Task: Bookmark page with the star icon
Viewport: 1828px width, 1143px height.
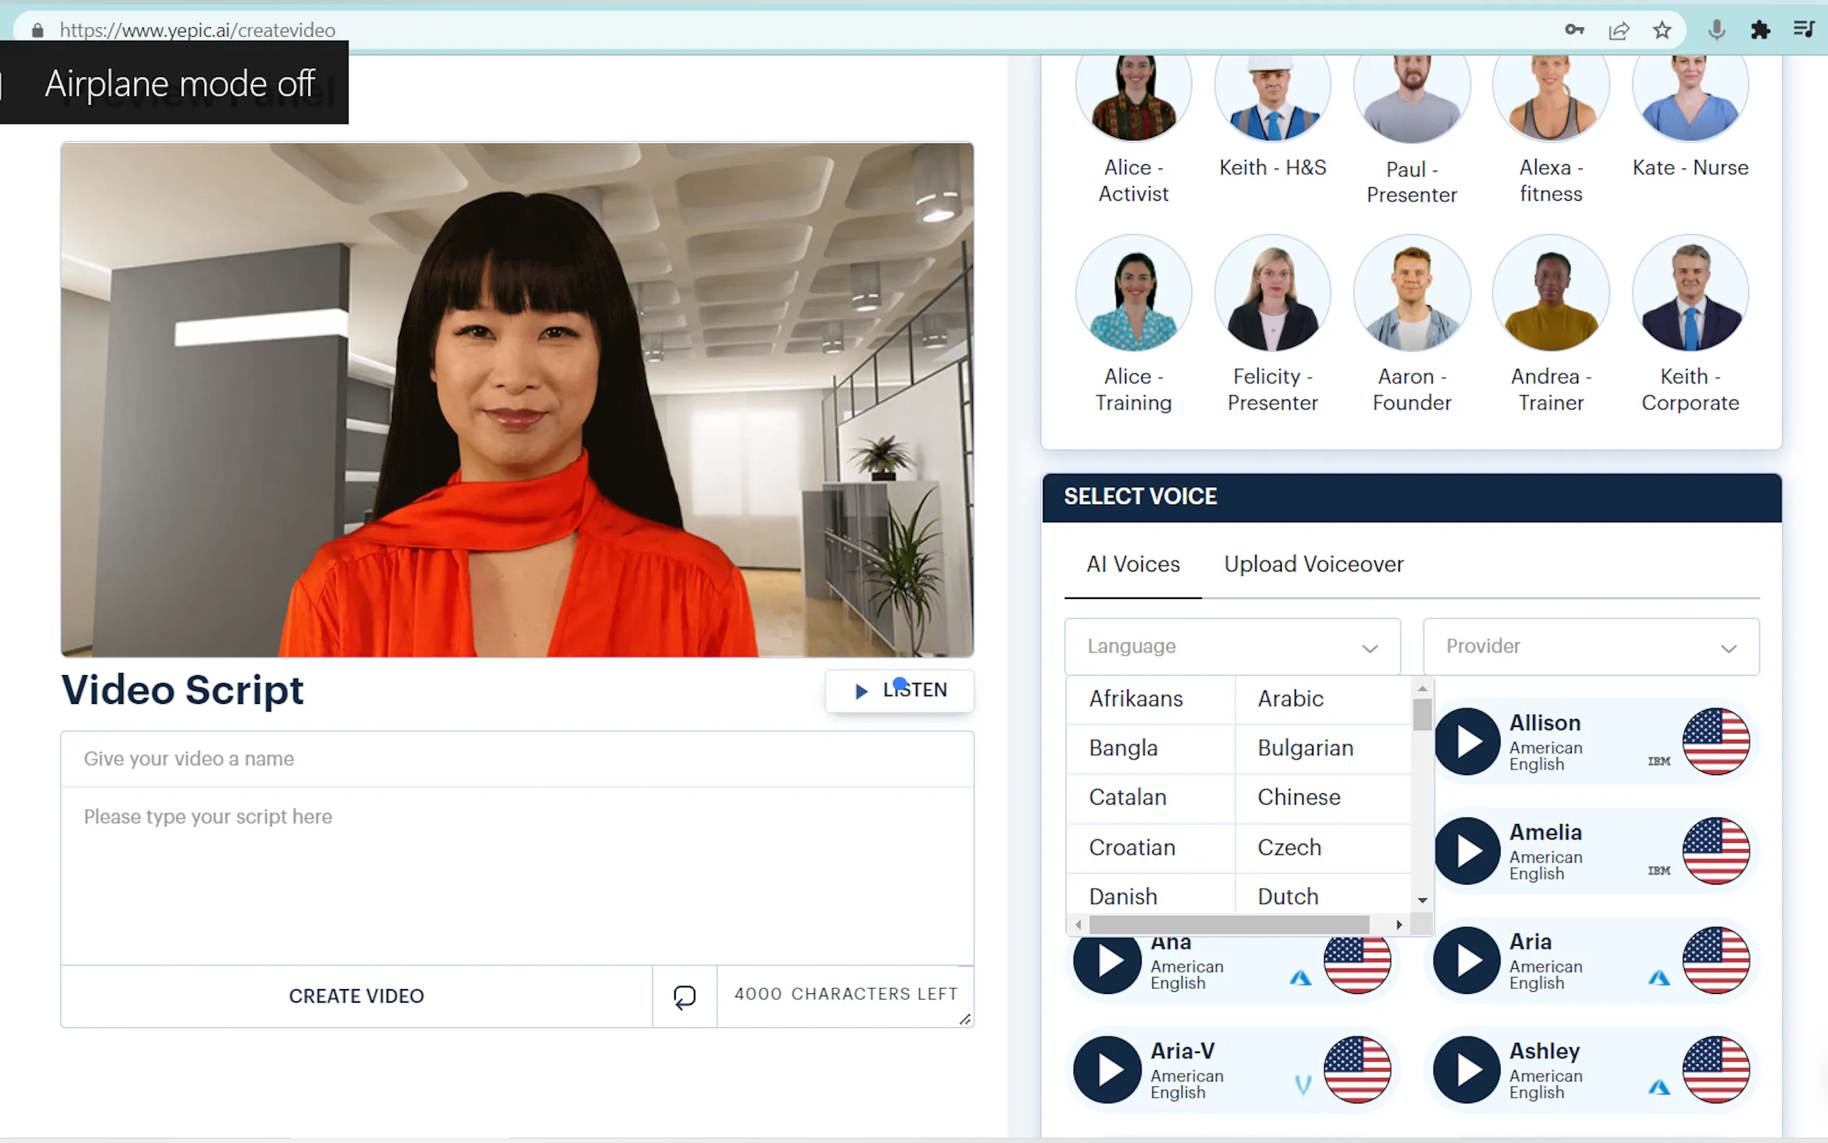Action: (x=1662, y=30)
